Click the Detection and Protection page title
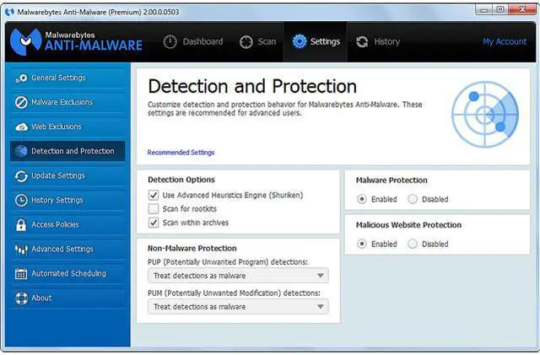 click(x=252, y=86)
